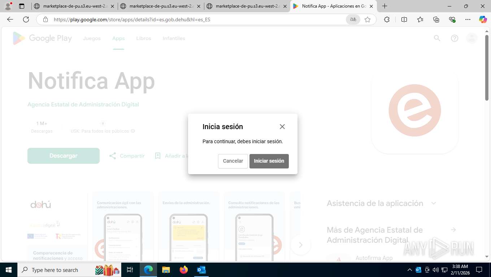Viewport: 491px width, 277px height.
Task: Open the browser Extensions puzzle icon
Action: click(x=387, y=19)
